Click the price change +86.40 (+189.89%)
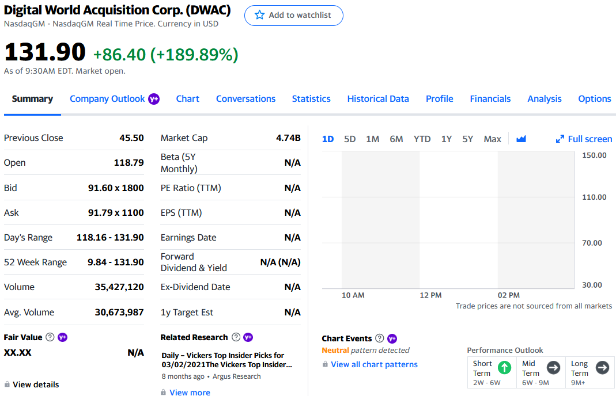This screenshot has height=396, width=616. pyautogui.click(x=165, y=55)
